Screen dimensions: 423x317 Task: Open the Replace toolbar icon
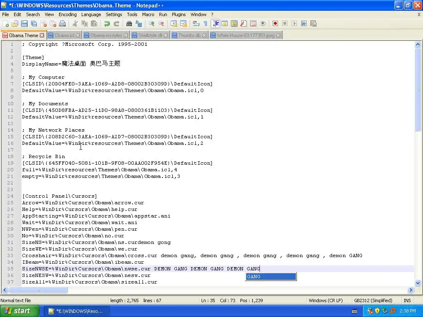pos(139,24)
